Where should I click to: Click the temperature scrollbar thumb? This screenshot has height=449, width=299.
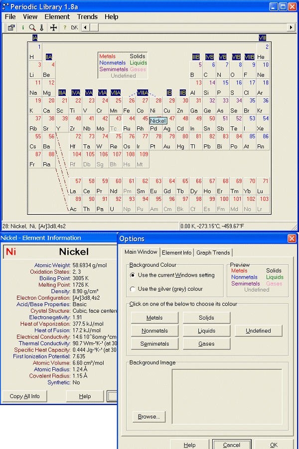[94, 27]
